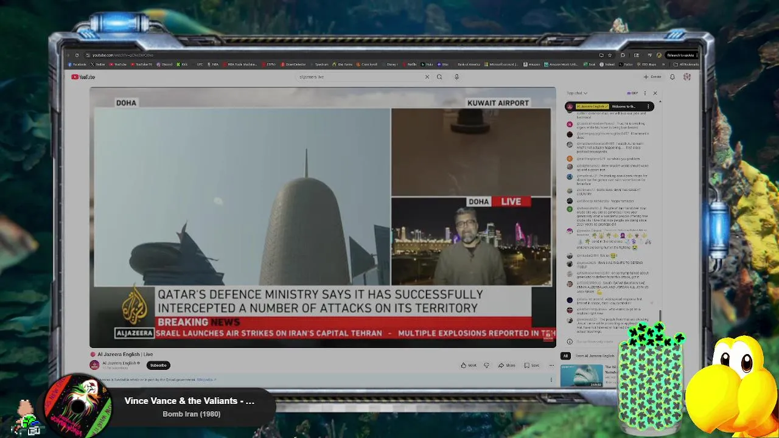Screen dimensions: 779x438
Task: Open pinned Al Jazeera message options
Action: point(648,106)
